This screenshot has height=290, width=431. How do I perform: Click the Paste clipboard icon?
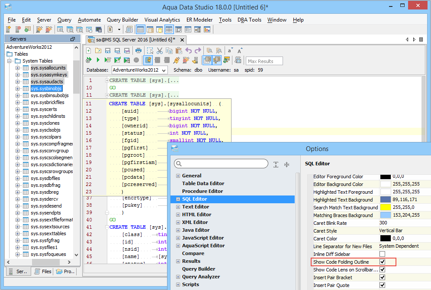[x=178, y=50]
